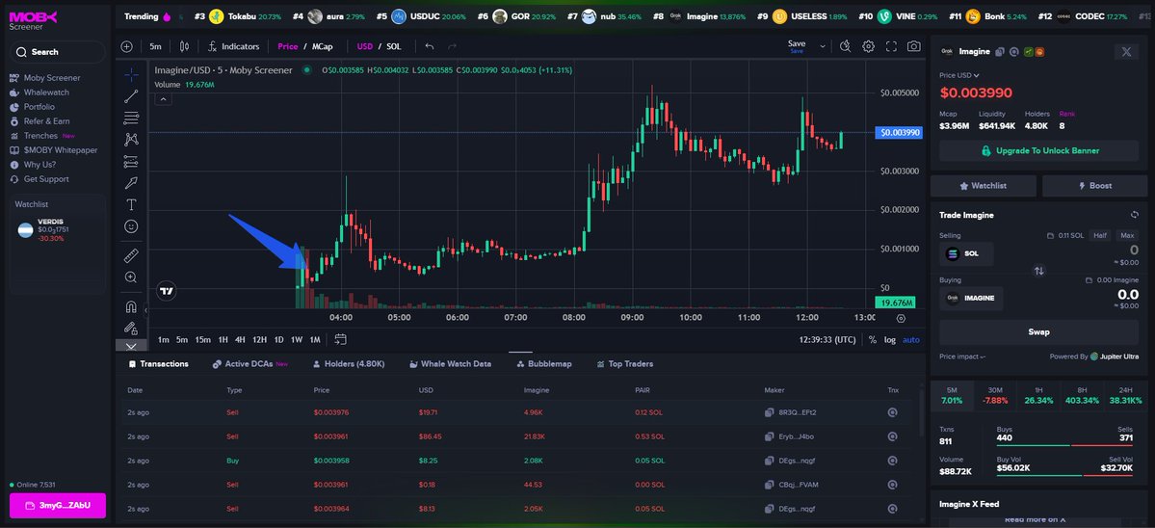Open the chart timezone clock 12:39:33 (UTC)
Viewport: 1155px width, 528px height.
[x=827, y=339]
